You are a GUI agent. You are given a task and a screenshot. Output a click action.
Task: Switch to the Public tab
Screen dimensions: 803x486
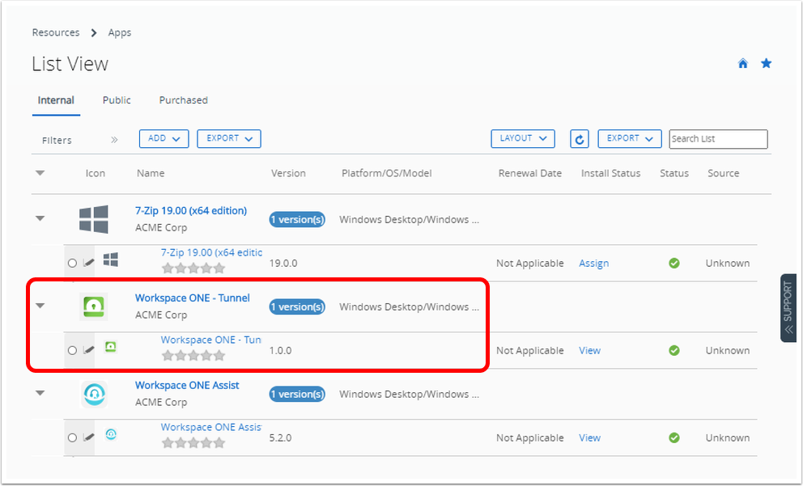point(117,100)
